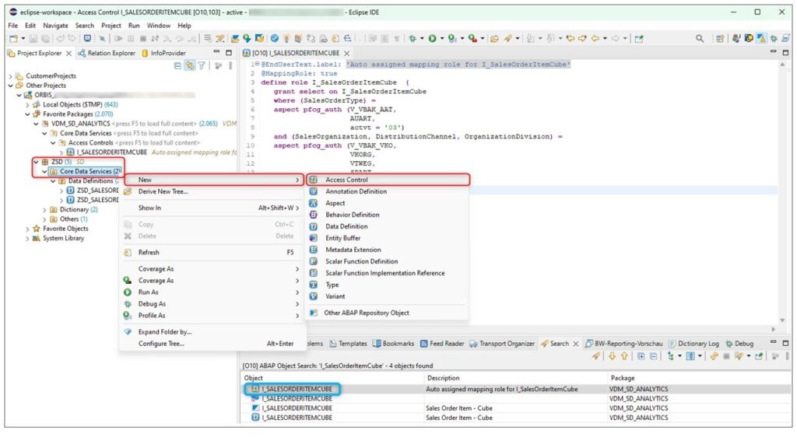Select Access Control in the New submenu
This screenshot has height=448, width=797.
[388, 180]
